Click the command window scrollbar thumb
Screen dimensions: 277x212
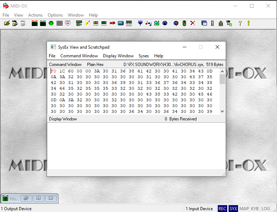(222, 79)
